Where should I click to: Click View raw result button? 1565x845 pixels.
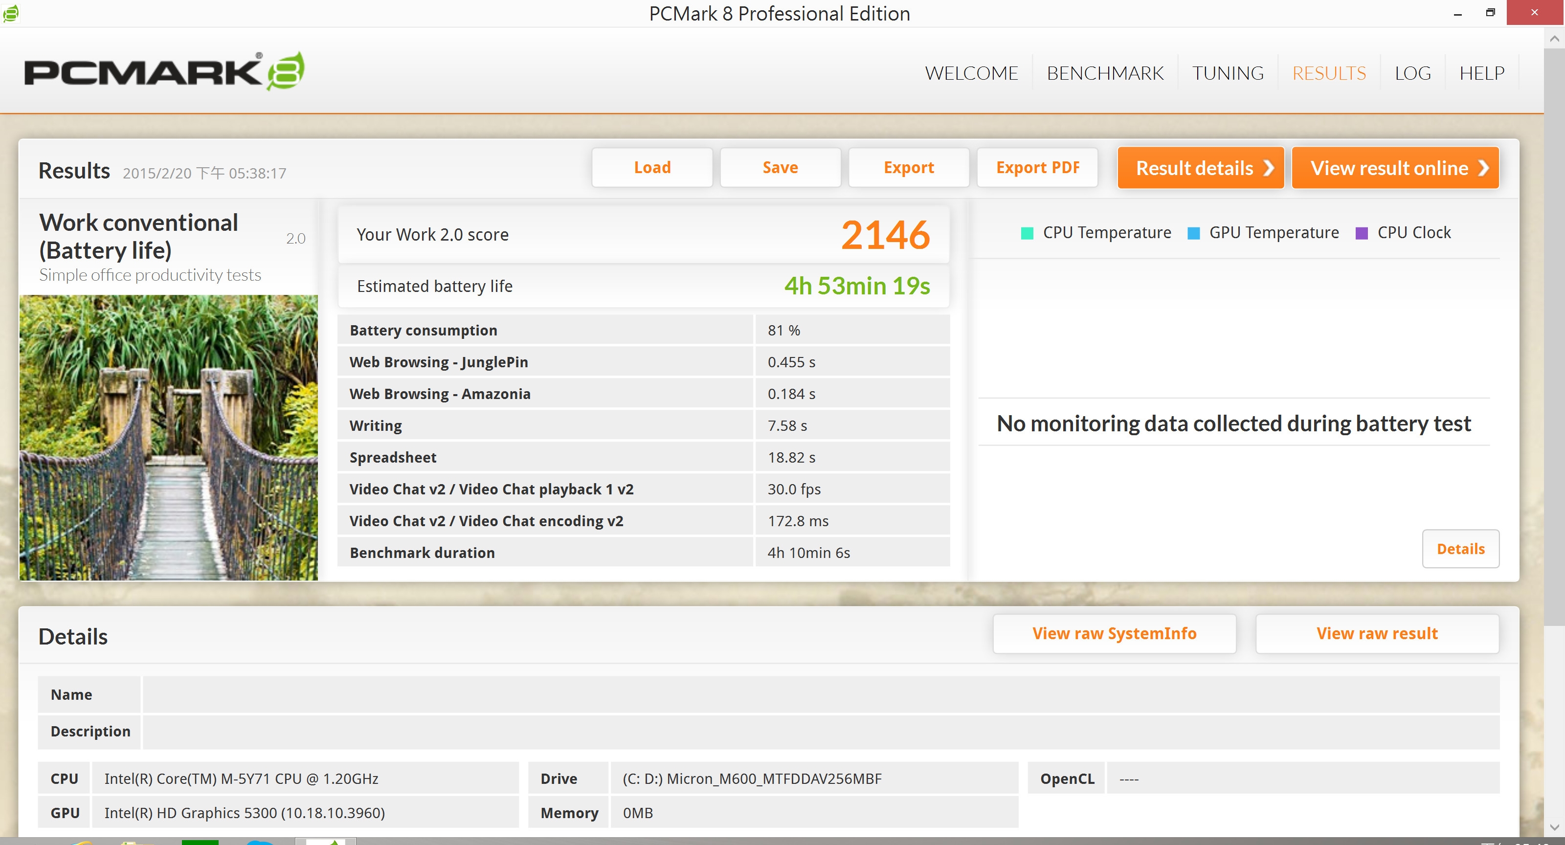click(x=1377, y=634)
